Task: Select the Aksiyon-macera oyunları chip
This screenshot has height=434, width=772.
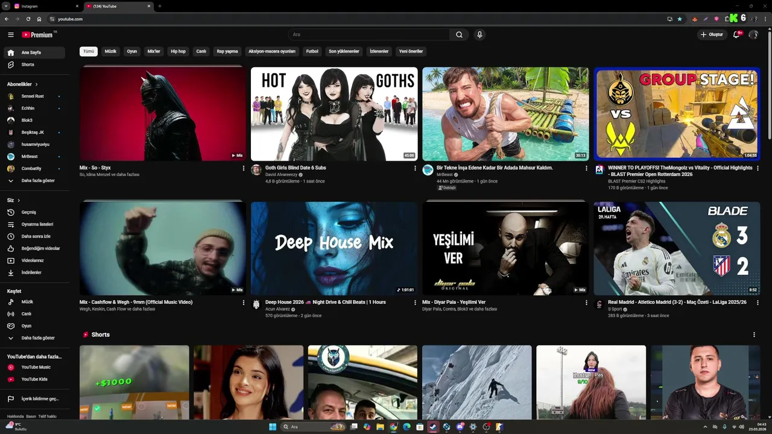Action: (272, 51)
